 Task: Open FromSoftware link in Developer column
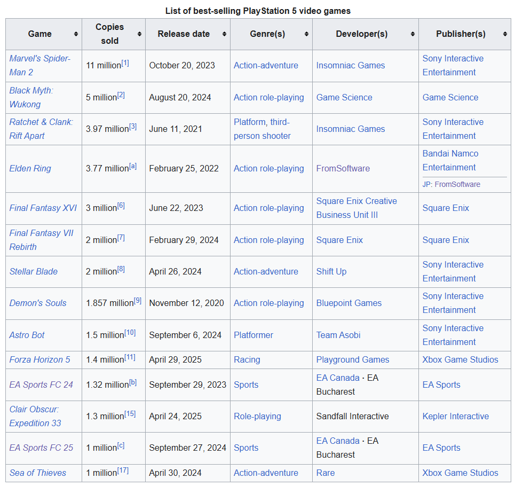[343, 169]
